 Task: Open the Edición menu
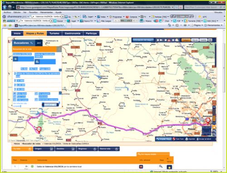(17, 12)
